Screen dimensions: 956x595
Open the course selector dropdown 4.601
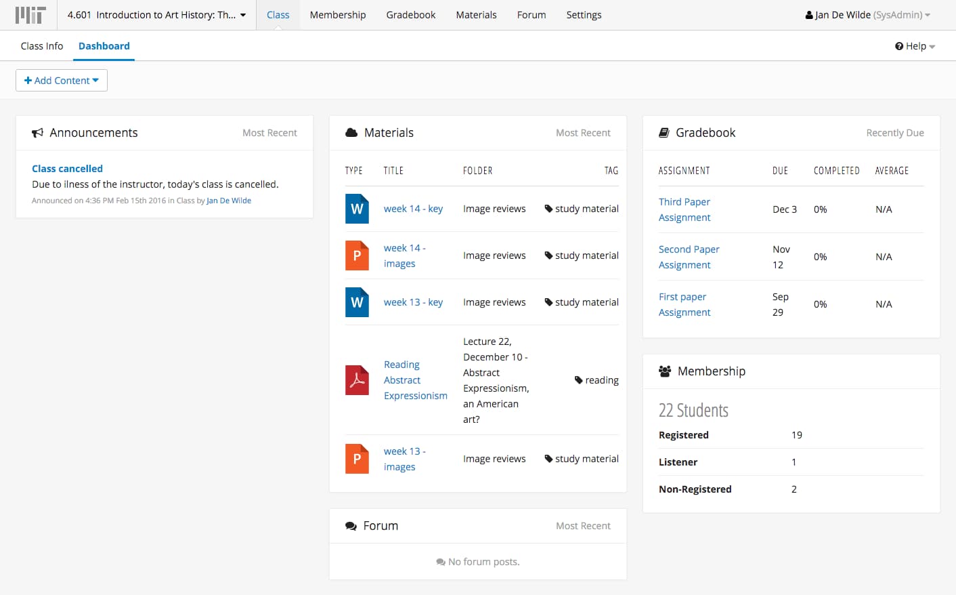pos(156,15)
